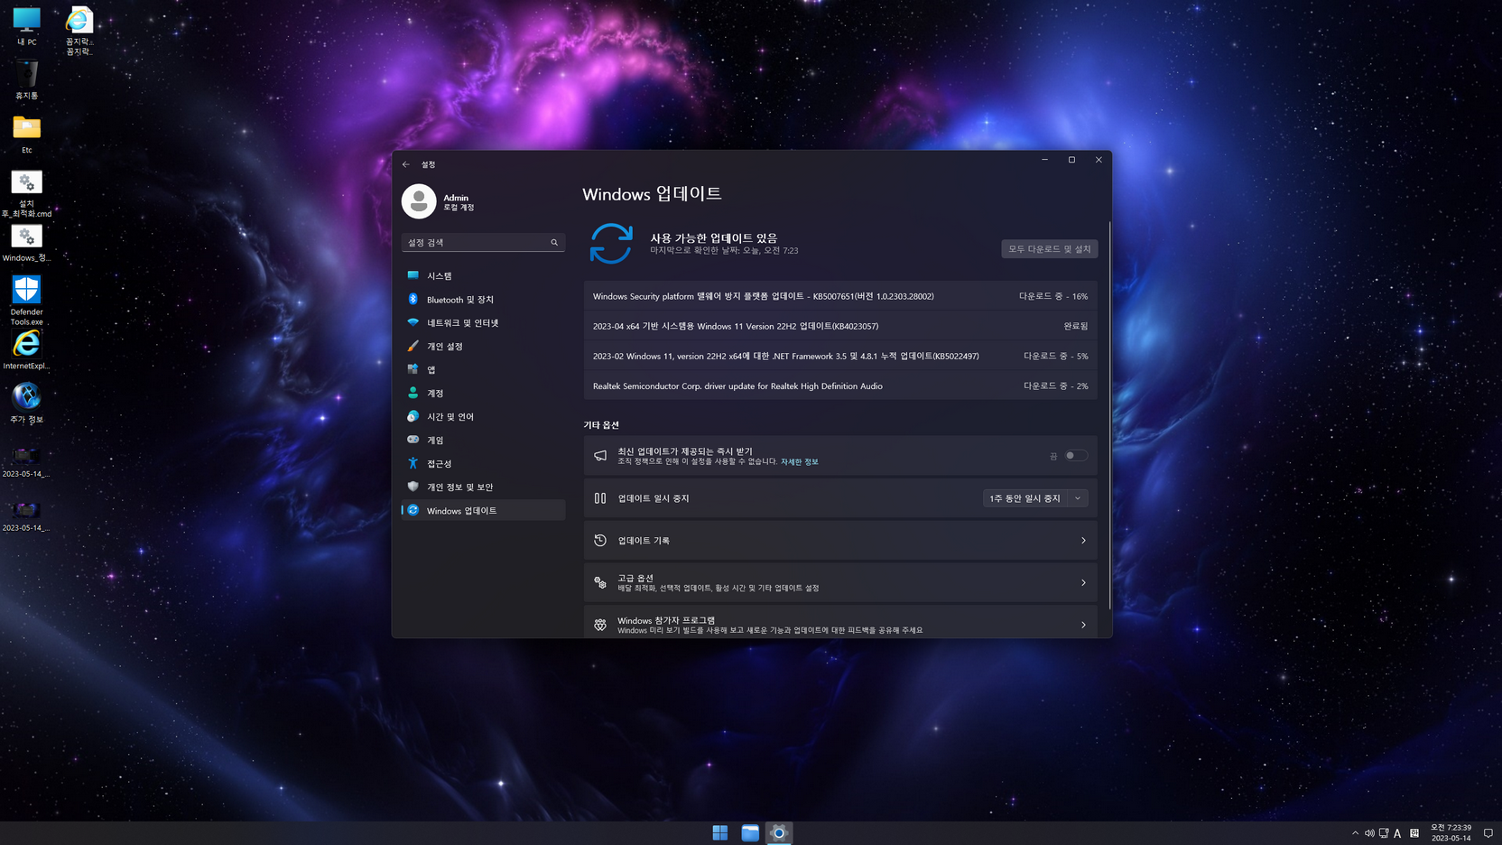Viewport: 1502px width, 845px height.
Task: Open 시스템 settings category
Action: (x=483, y=275)
